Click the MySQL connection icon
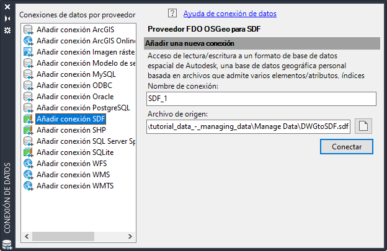The height and width of the screenshot is (251, 387). pyautogui.click(x=28, y=74)
